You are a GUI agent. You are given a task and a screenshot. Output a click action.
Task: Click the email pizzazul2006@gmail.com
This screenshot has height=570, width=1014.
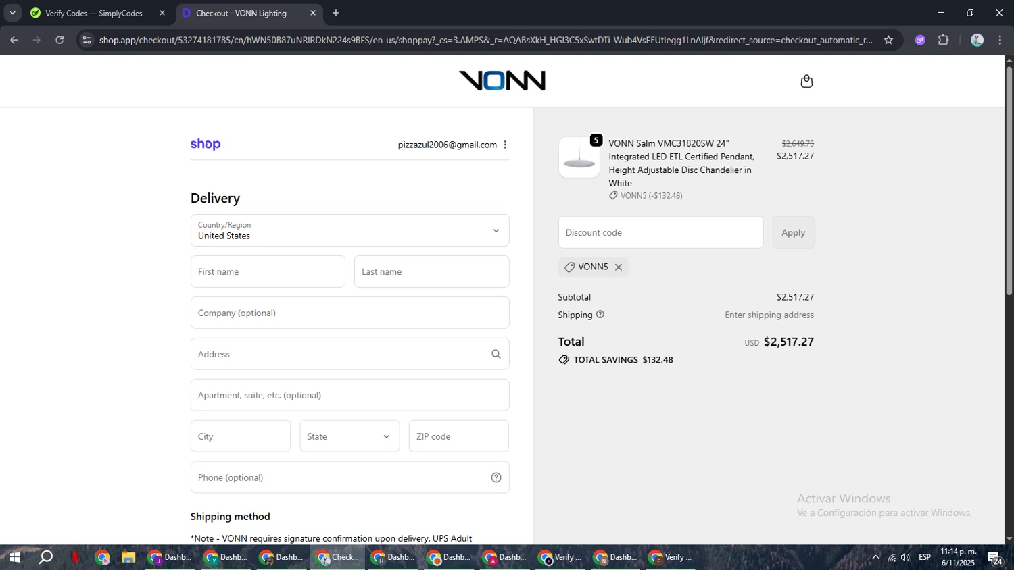(x=447, y=145)
